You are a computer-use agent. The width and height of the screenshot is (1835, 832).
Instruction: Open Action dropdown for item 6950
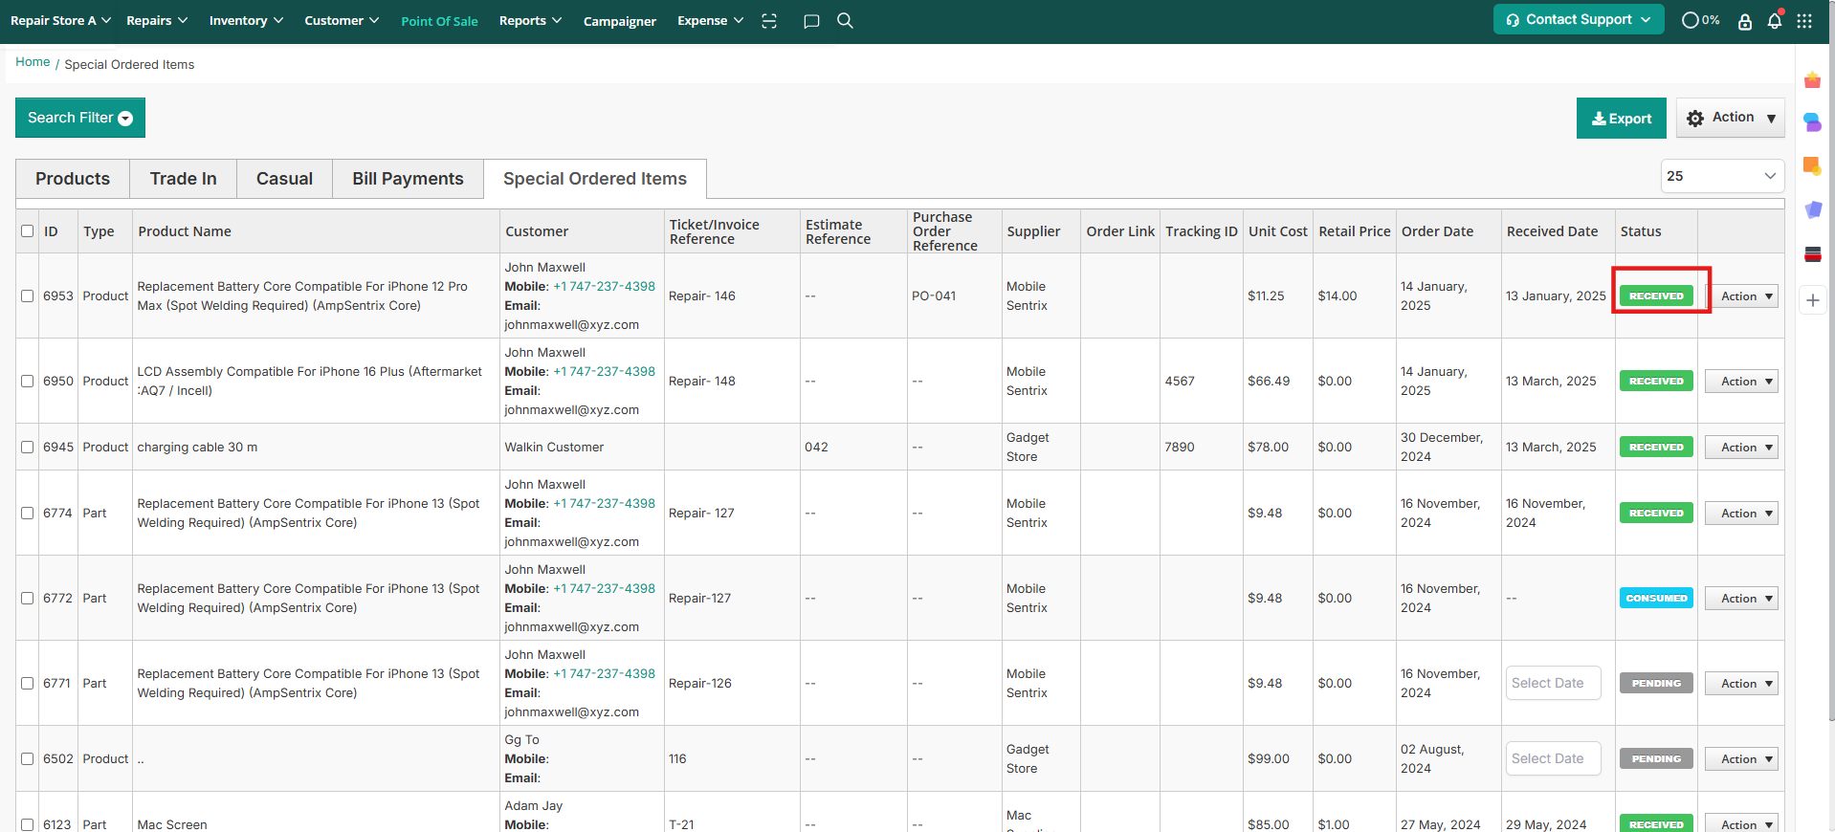click(x=1741, y=382)
